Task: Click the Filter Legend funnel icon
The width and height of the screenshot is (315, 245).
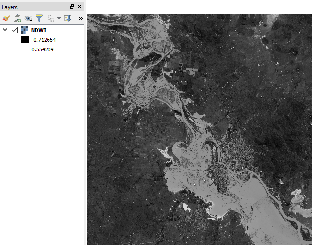Action: point(40,18)
